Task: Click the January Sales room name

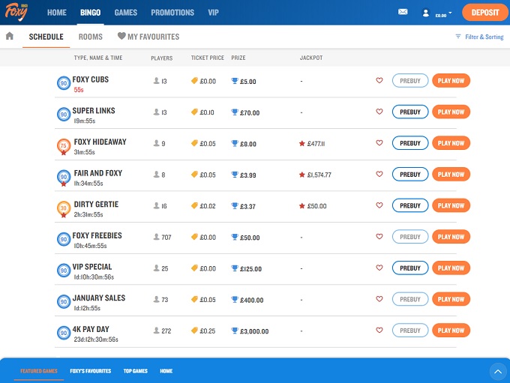Action: pos(99,298)
